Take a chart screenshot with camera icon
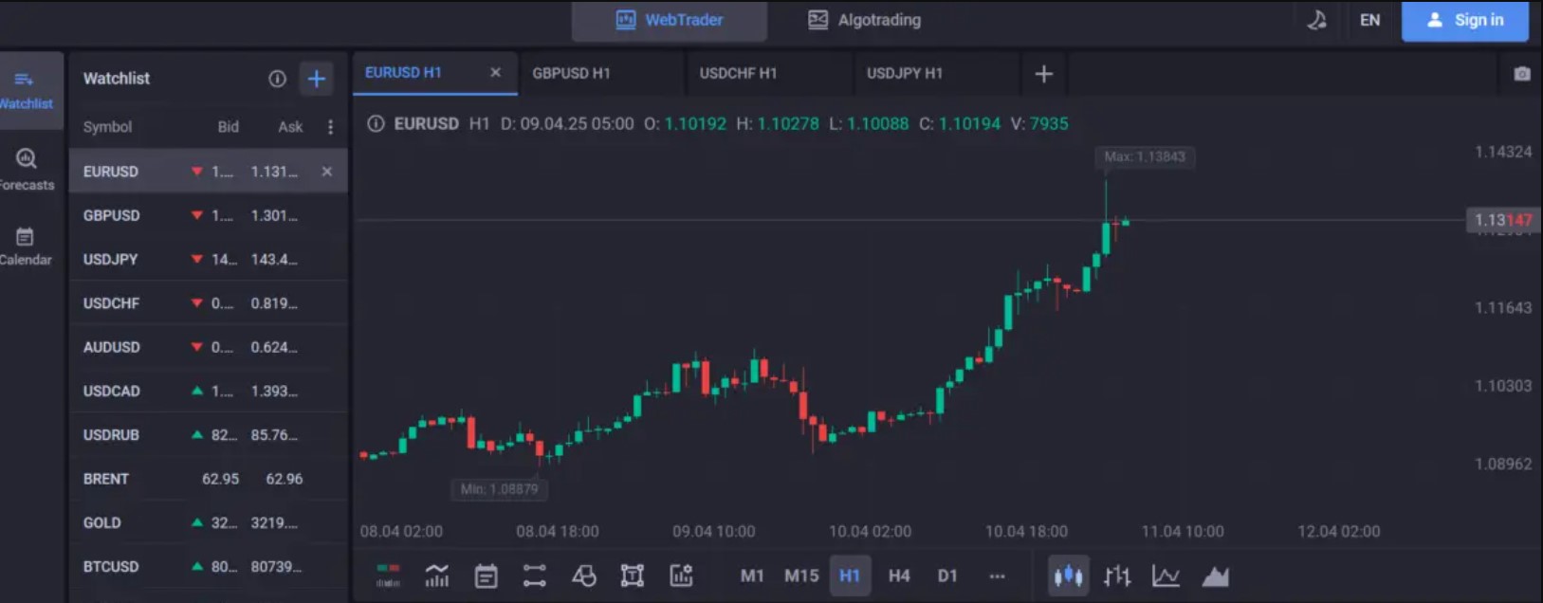Image resolution: width=1543 pixels, height=603 pixels. [x=1521, y=73]
